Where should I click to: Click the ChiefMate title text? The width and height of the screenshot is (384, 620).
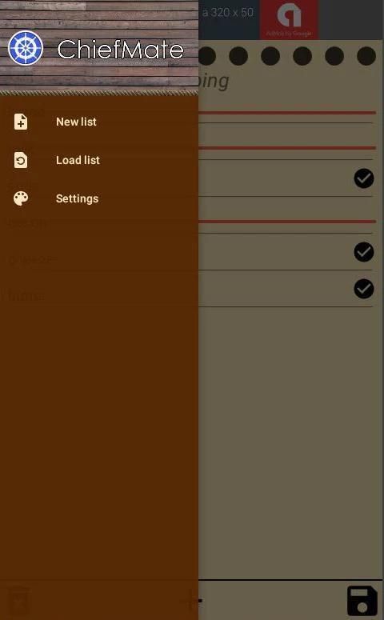(x=120, y=50)
